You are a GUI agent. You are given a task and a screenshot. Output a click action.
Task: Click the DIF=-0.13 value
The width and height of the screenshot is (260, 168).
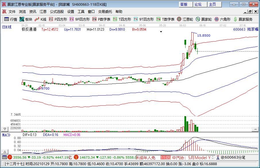(x=30, y=135)
